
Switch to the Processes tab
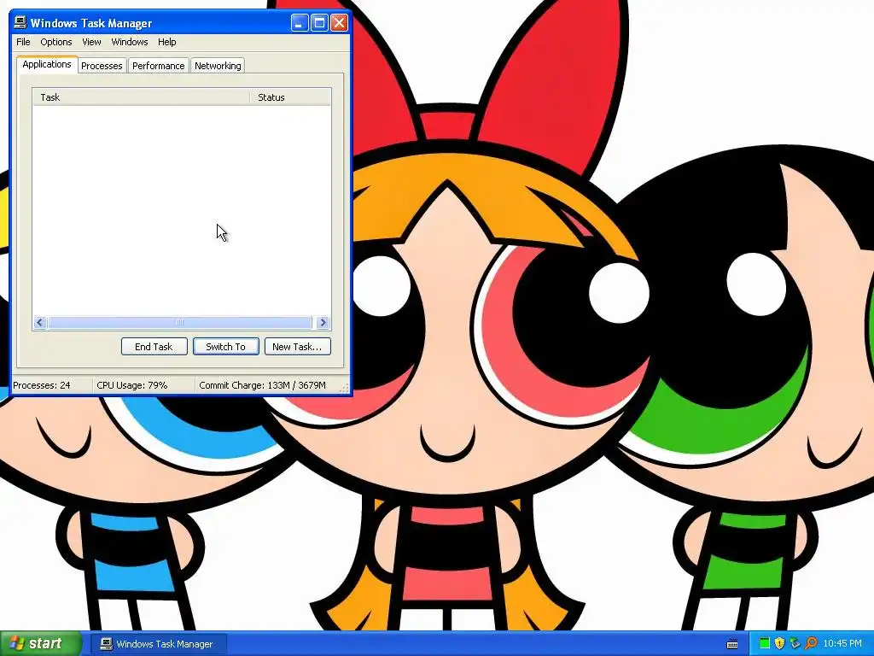[102, 65]
